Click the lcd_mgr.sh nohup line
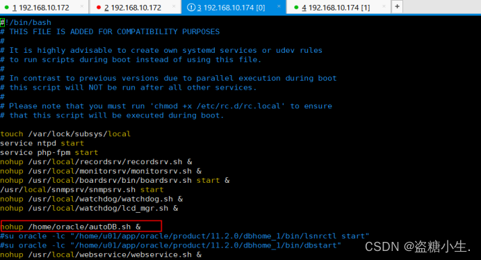 click(x=89, y=208)
